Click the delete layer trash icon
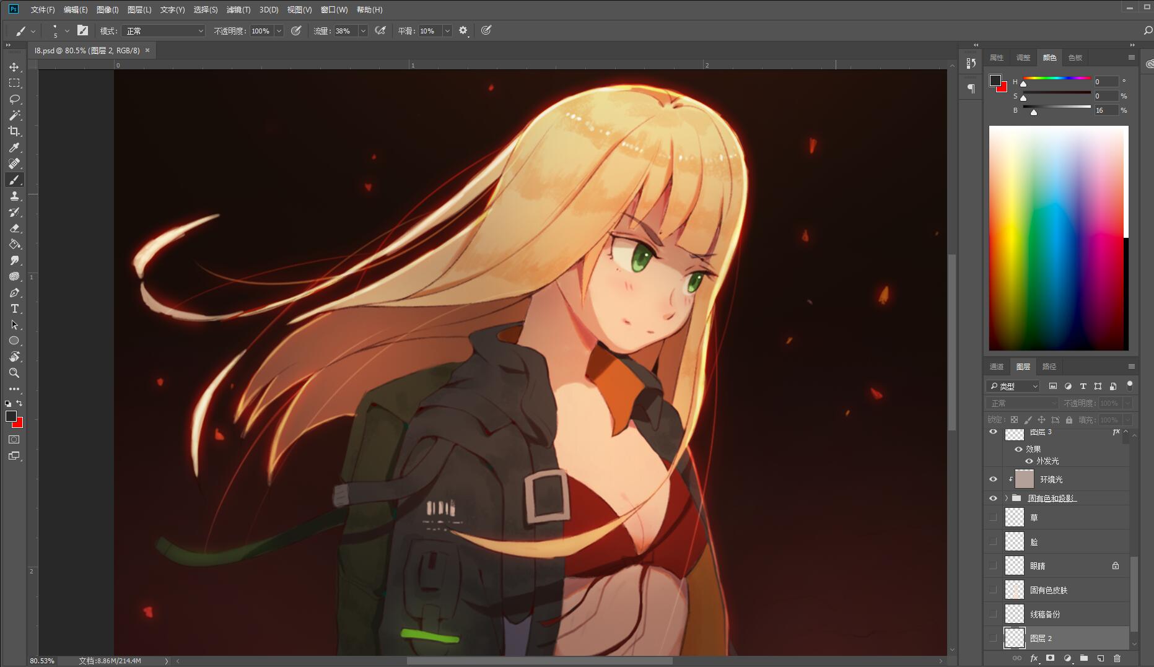1154x667 pixels. tap(1117, 658)
